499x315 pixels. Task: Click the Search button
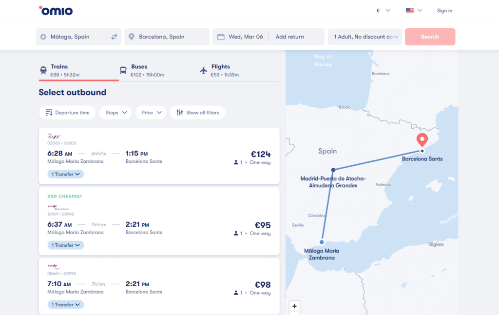point(430,37)
